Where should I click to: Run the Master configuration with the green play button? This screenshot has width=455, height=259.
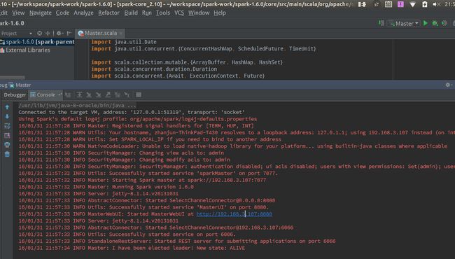click(426, 23)
